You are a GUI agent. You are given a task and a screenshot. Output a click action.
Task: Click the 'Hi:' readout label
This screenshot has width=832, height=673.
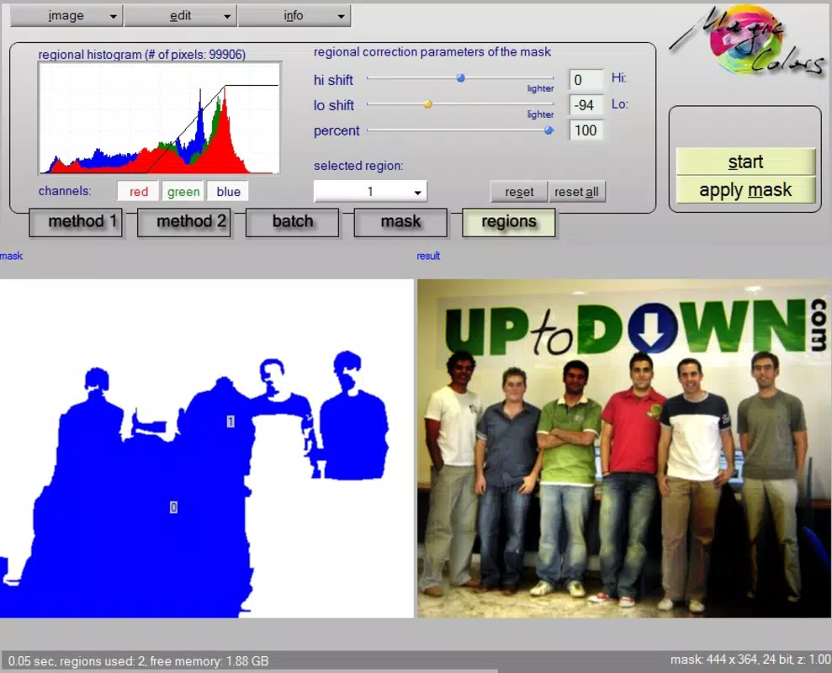click(x=618, y=78)
